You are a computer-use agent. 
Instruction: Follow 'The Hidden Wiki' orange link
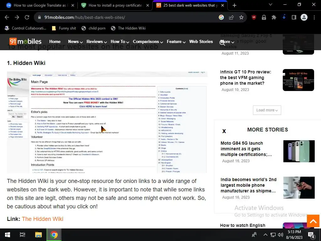43,219
